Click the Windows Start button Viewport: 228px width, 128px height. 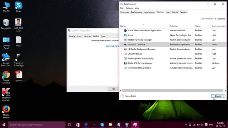click(x=4, y=125)
